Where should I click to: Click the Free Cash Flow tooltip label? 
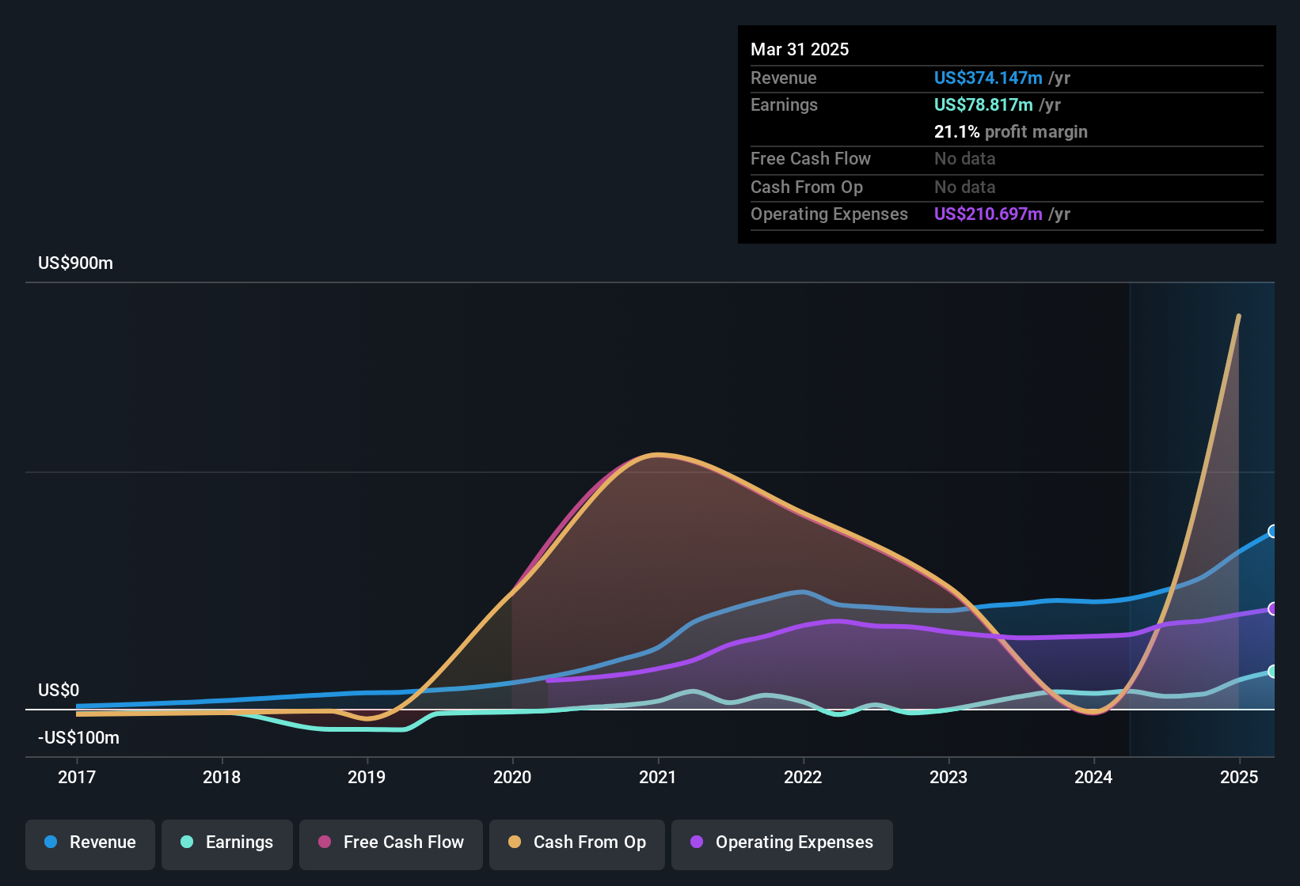(x=811, y=158)
